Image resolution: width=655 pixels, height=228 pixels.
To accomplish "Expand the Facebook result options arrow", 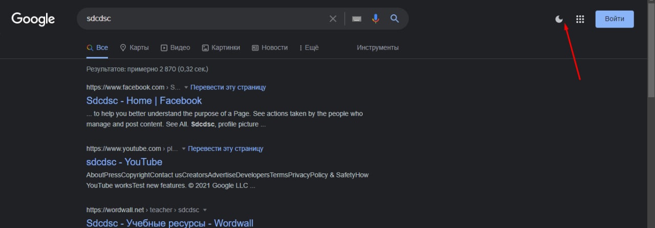I will tap(186, 87).
